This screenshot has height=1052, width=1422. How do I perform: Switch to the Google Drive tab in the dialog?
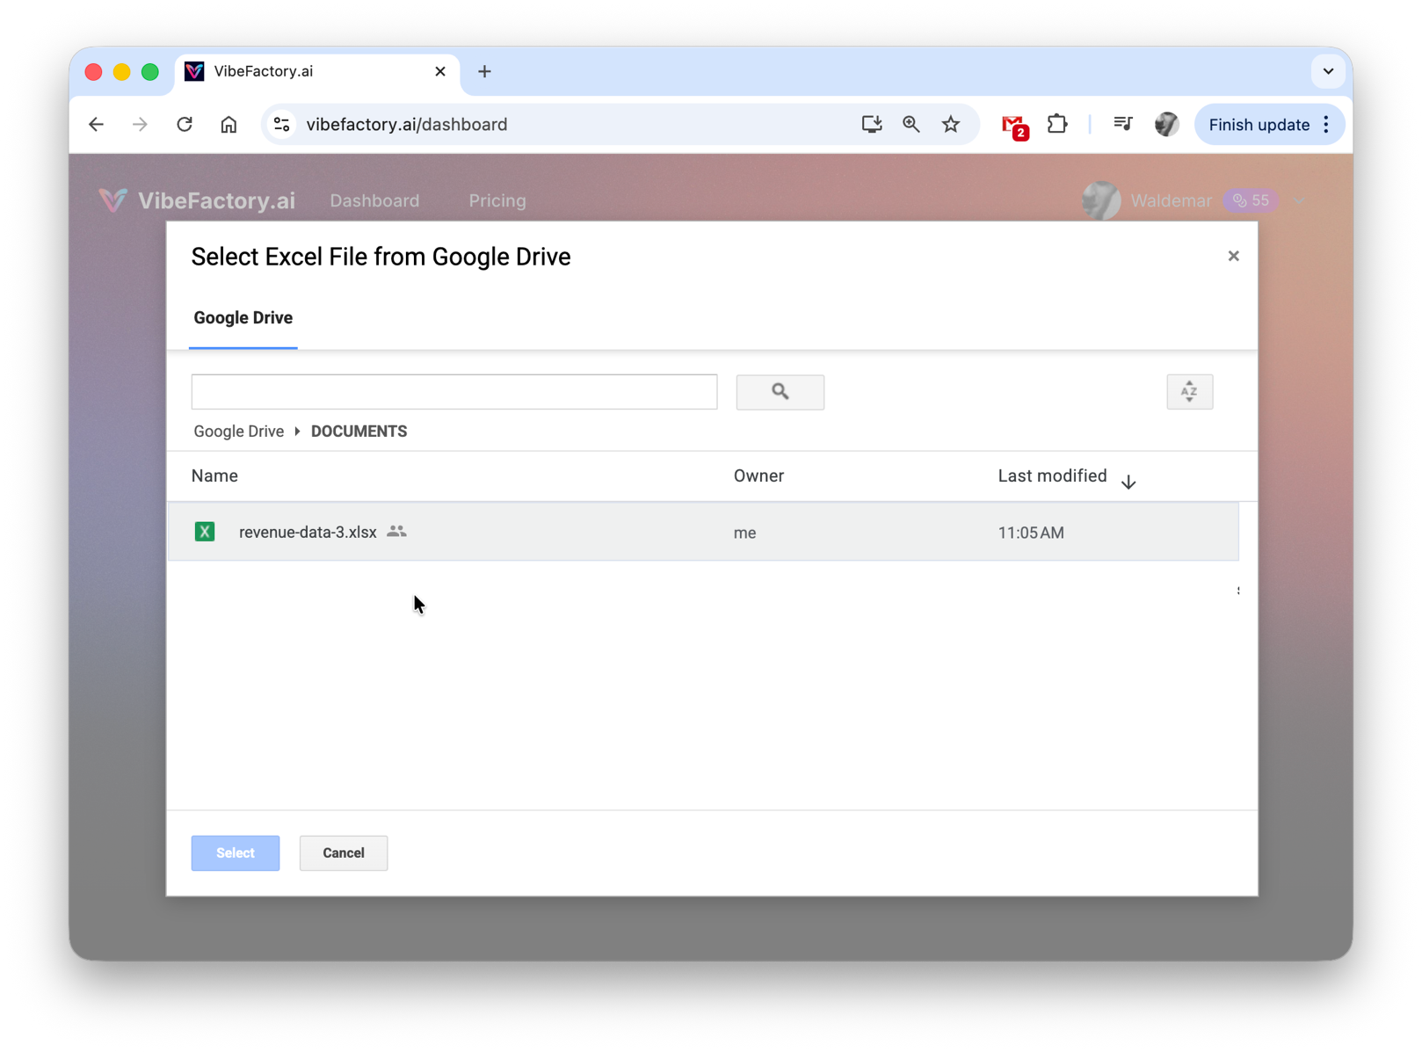click(243, 318)
